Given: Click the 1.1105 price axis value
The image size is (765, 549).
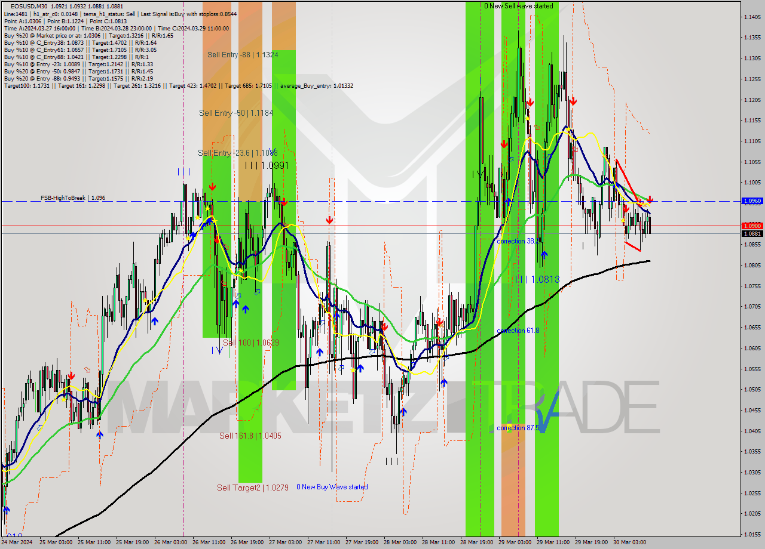Looking at the screenshot, I should pyautogui.click(x=752, y=141).
